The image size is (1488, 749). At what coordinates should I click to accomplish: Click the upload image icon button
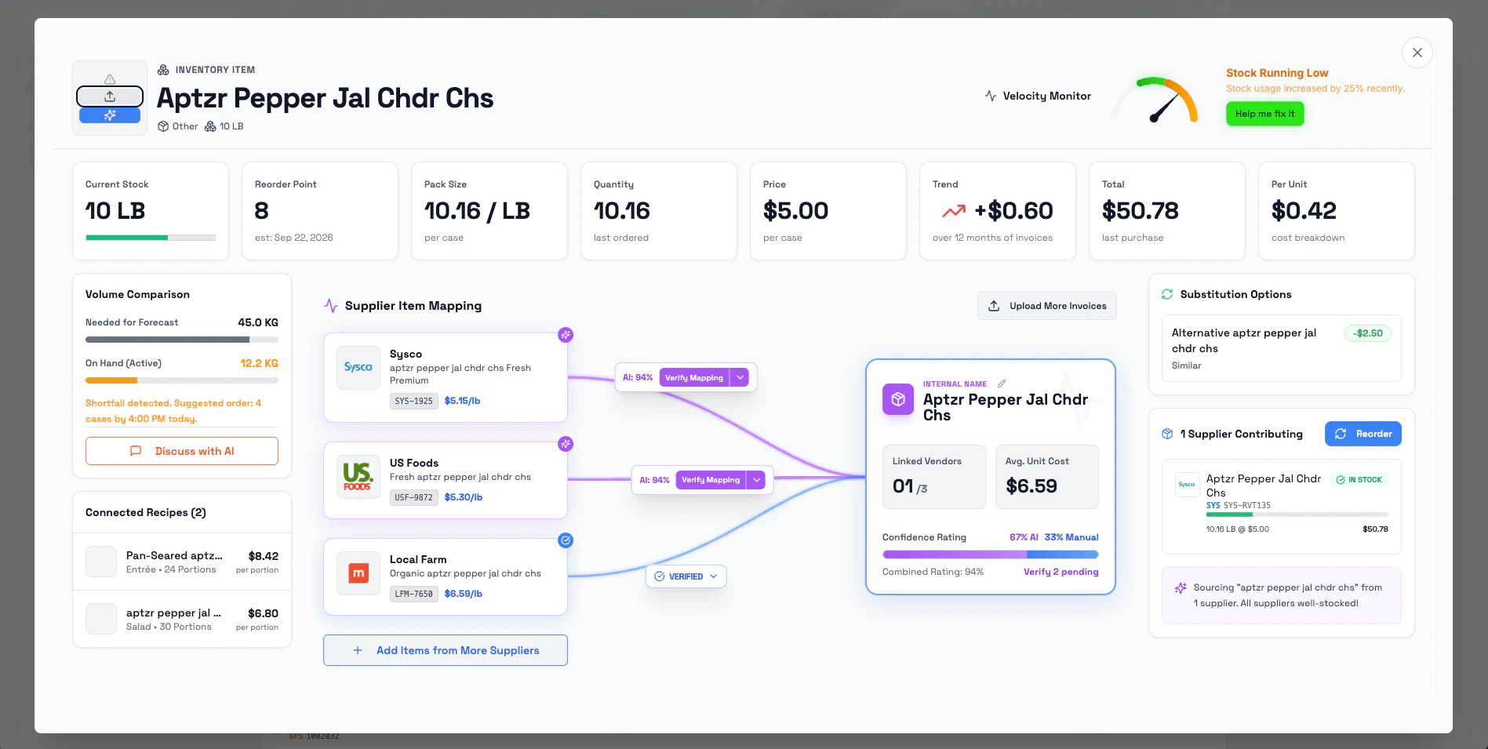[x=110, y=96]
